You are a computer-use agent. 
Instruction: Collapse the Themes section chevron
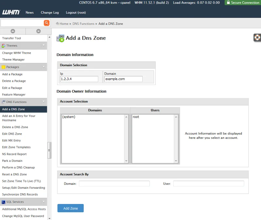(44, 45)
